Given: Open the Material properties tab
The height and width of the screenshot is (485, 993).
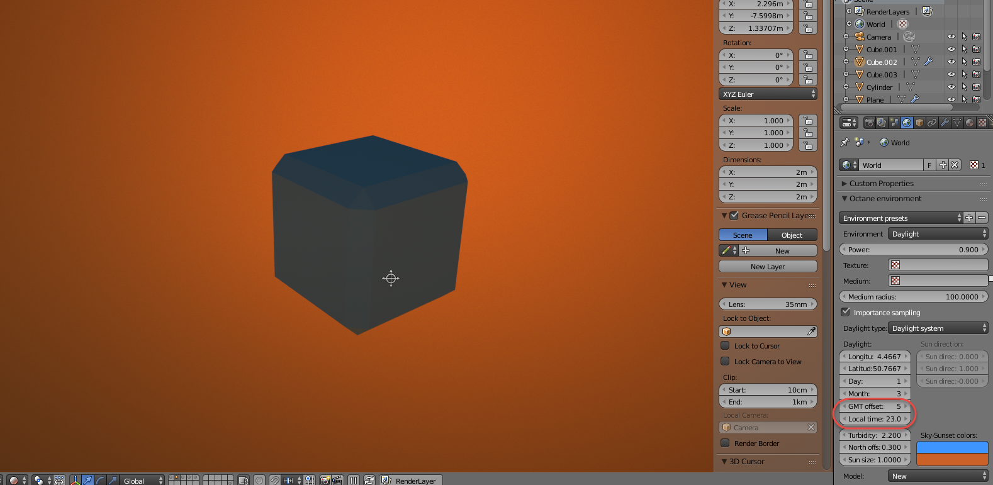Looking at the screenshot, I should point(970,123).
